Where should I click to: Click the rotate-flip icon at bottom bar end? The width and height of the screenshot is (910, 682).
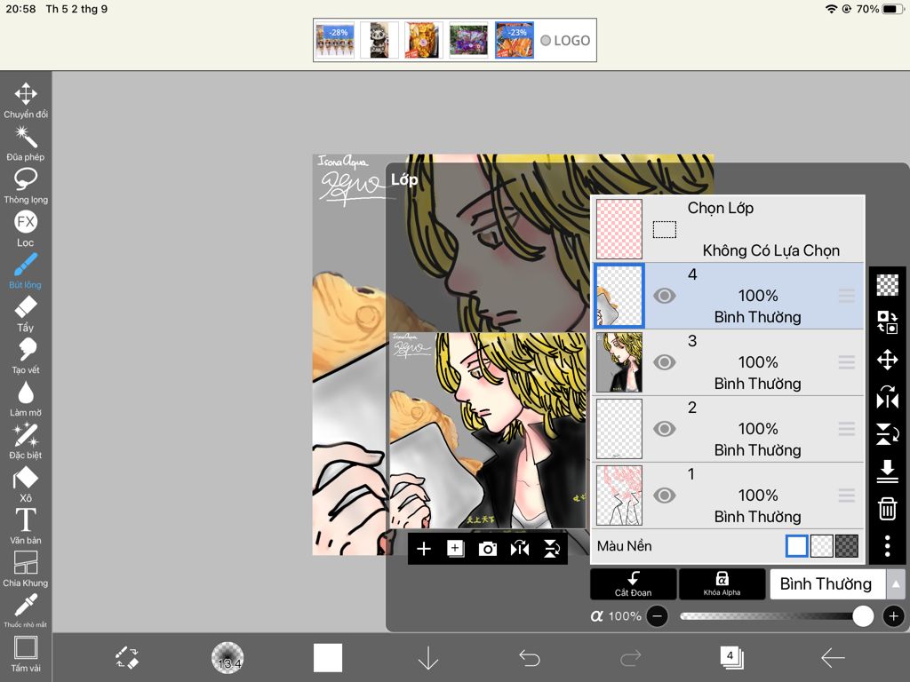551,549
